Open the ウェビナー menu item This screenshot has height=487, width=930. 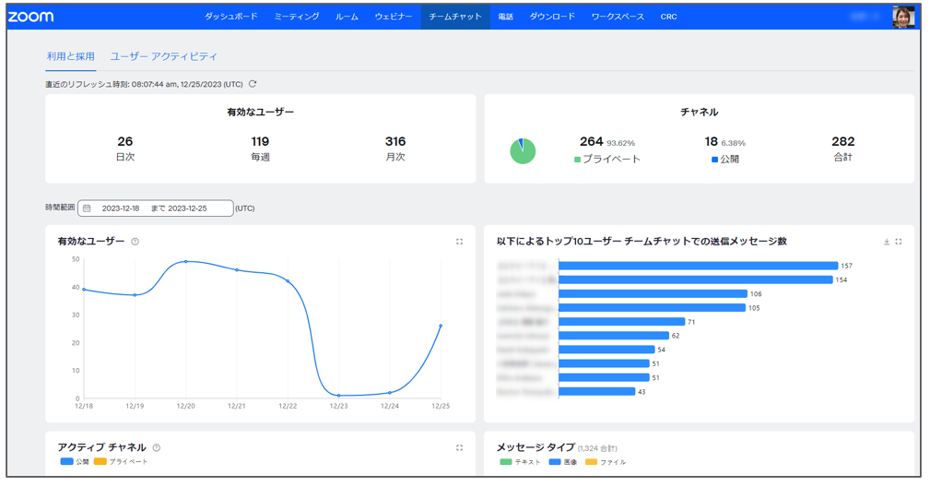point(394,17)
